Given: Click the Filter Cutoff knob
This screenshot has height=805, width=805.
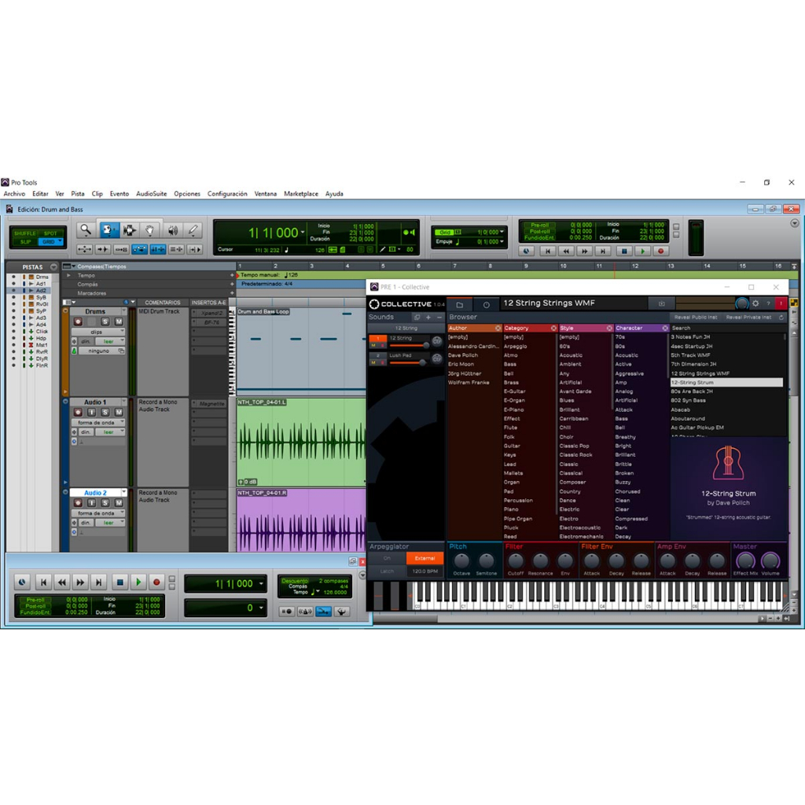Looking at the screenshot, I should click(516, 561).
